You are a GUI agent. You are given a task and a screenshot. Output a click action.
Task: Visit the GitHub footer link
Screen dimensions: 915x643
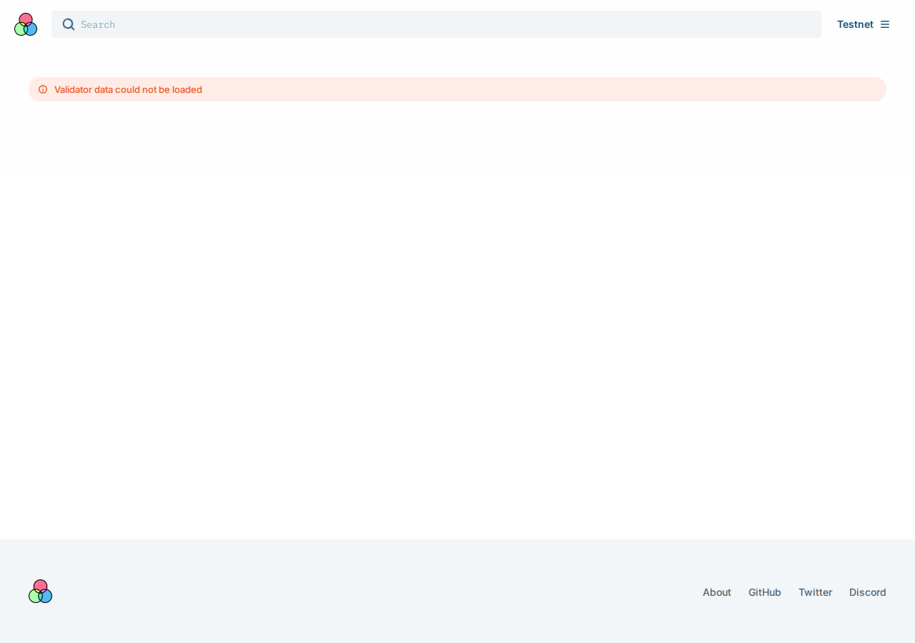pos(765,592)
